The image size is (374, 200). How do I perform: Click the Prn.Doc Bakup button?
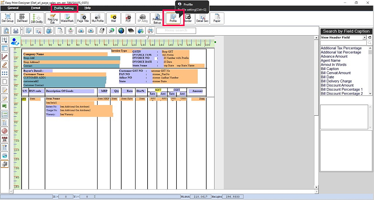[157, 18]
